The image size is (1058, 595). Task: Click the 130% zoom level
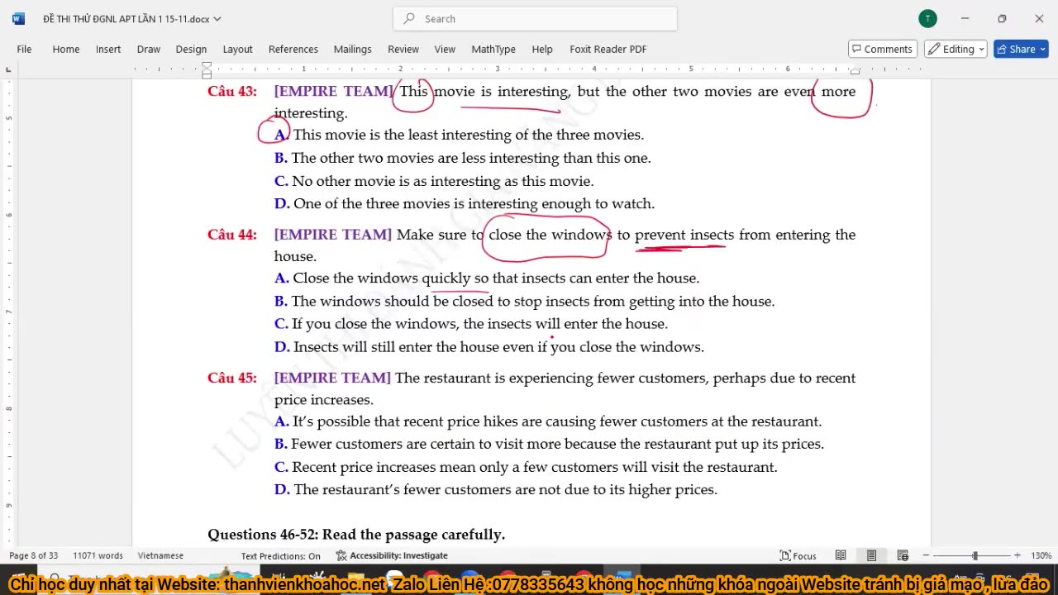click(1041, 555)
